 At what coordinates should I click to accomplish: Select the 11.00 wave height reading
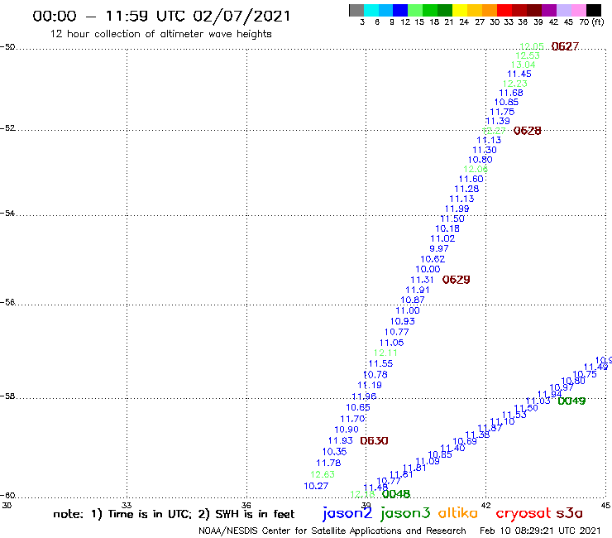pyautogui.click(x=408, y=310)
